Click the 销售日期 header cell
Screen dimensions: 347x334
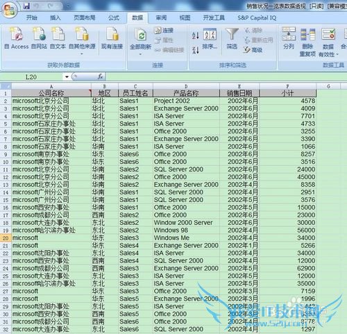239,93
